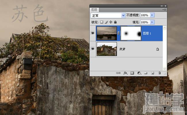Select the 背景 layer thumbnail

pyautogui.click(x=107, y=49)
